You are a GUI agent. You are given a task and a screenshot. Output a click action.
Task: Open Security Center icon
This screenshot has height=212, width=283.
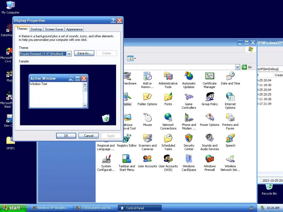pyautogui.click(x=189, y=142)
